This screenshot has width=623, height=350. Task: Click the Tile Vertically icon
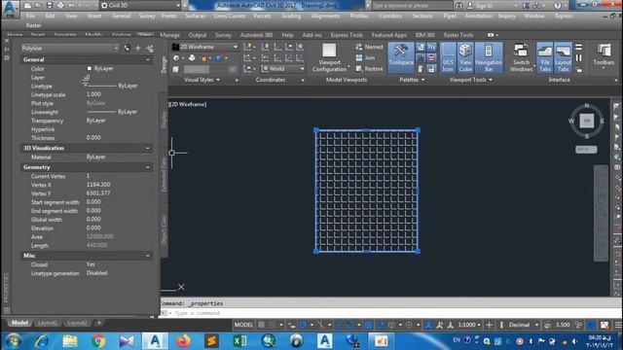click(x=578, y=58)
